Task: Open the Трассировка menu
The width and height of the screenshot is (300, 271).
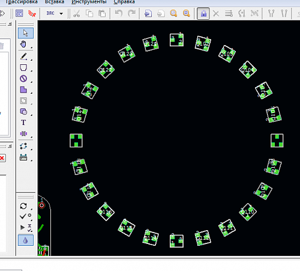Action: [21, 2]
